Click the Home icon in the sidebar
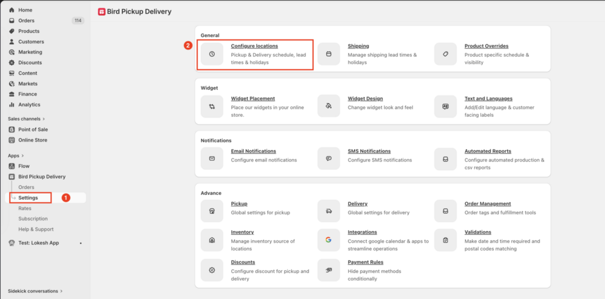The width and height of the screenshot is (605, 299). coord(11,10)
